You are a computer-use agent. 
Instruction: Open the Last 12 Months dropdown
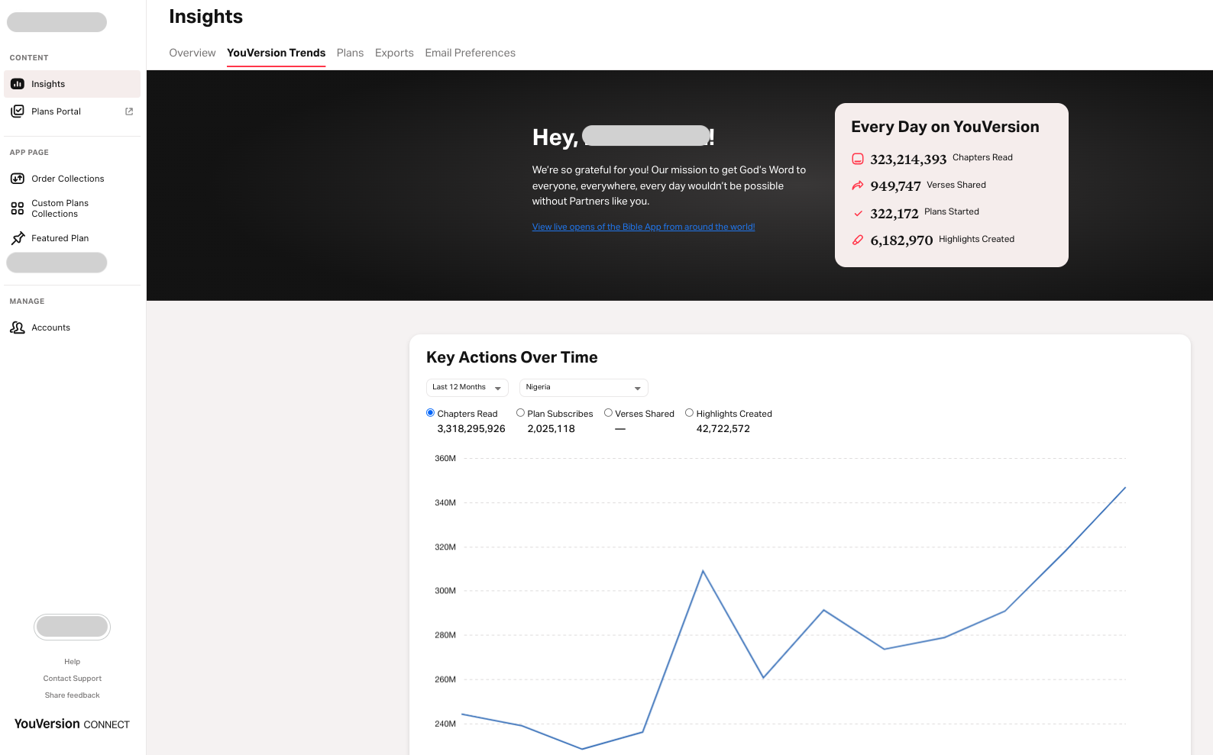click(467, 388)
